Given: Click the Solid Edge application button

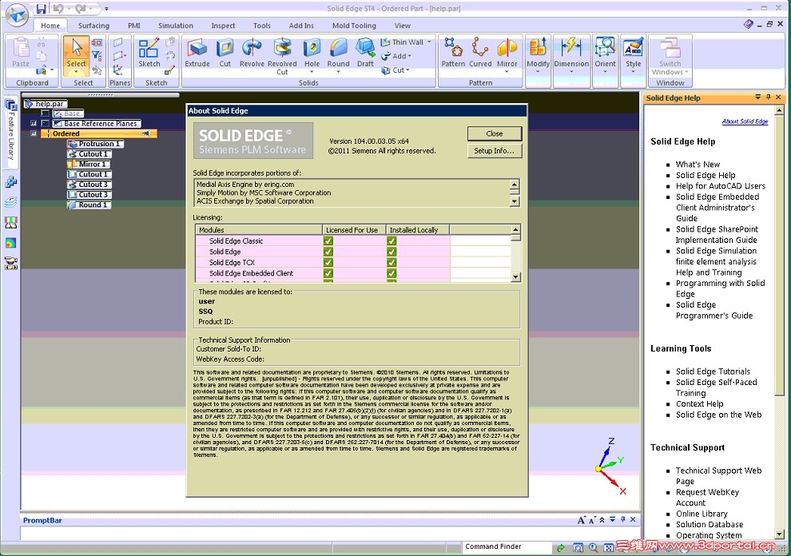Looking at the screenshot, I should point(16,14).
